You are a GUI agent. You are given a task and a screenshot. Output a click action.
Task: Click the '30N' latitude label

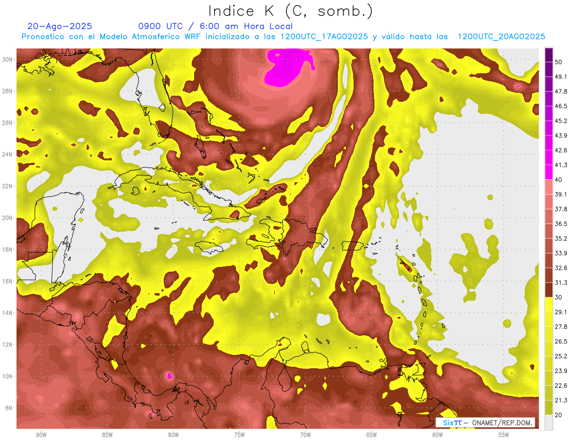8,59
